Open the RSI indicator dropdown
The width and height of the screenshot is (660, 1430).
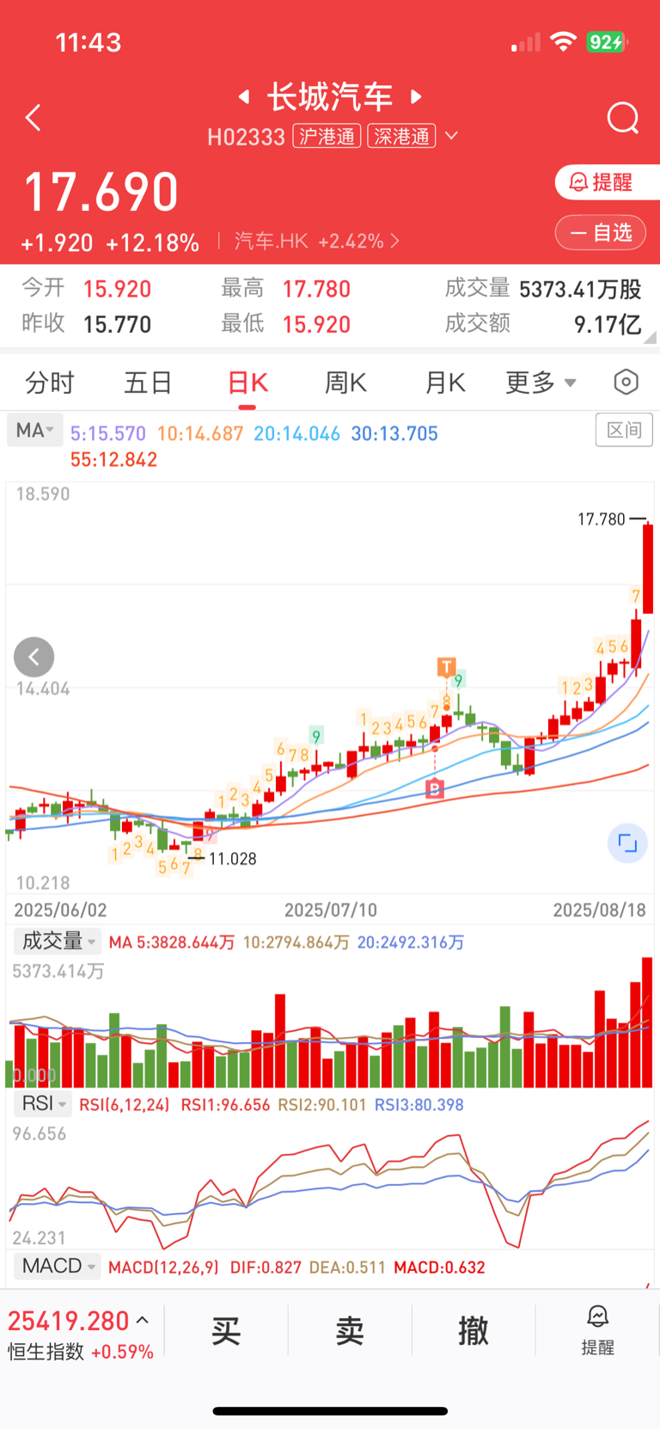coord(44,1103)
